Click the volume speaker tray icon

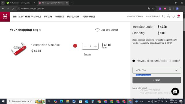pyautogui.click(x=162, y=101)
